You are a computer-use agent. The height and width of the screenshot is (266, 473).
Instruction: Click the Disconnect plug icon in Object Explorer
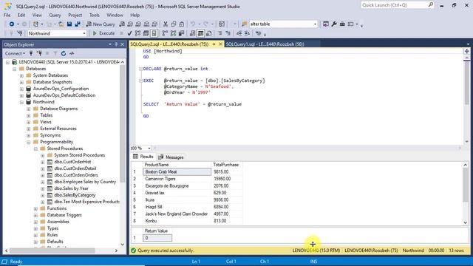39,53
